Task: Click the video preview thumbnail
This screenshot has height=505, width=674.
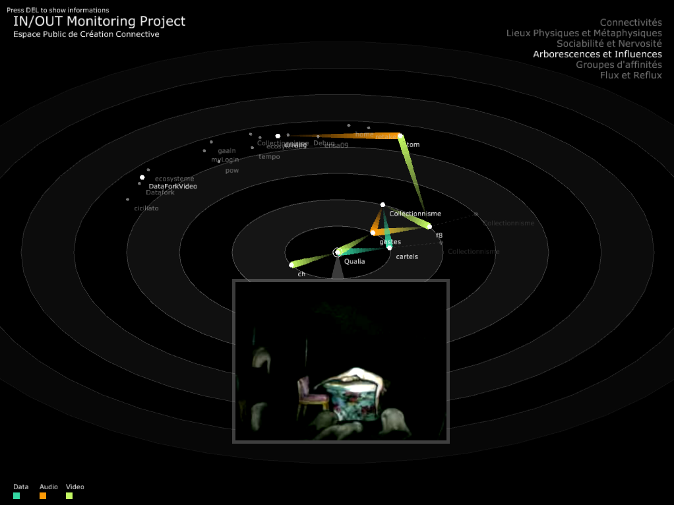Action: 340,361
